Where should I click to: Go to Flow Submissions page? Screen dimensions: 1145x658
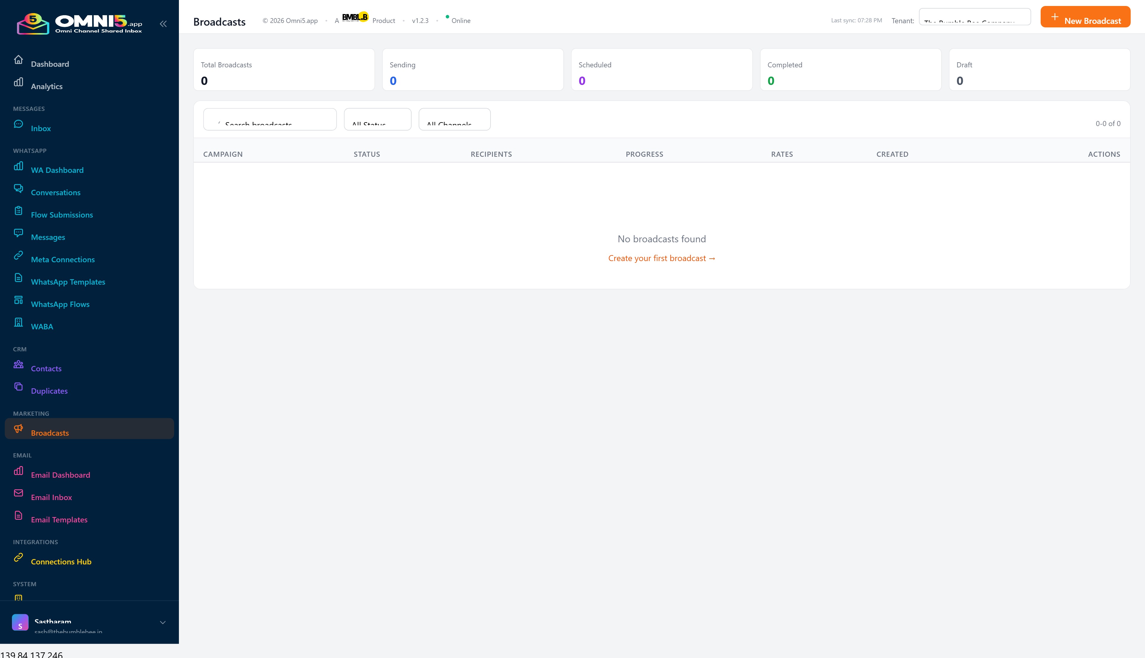coord(62,215)
